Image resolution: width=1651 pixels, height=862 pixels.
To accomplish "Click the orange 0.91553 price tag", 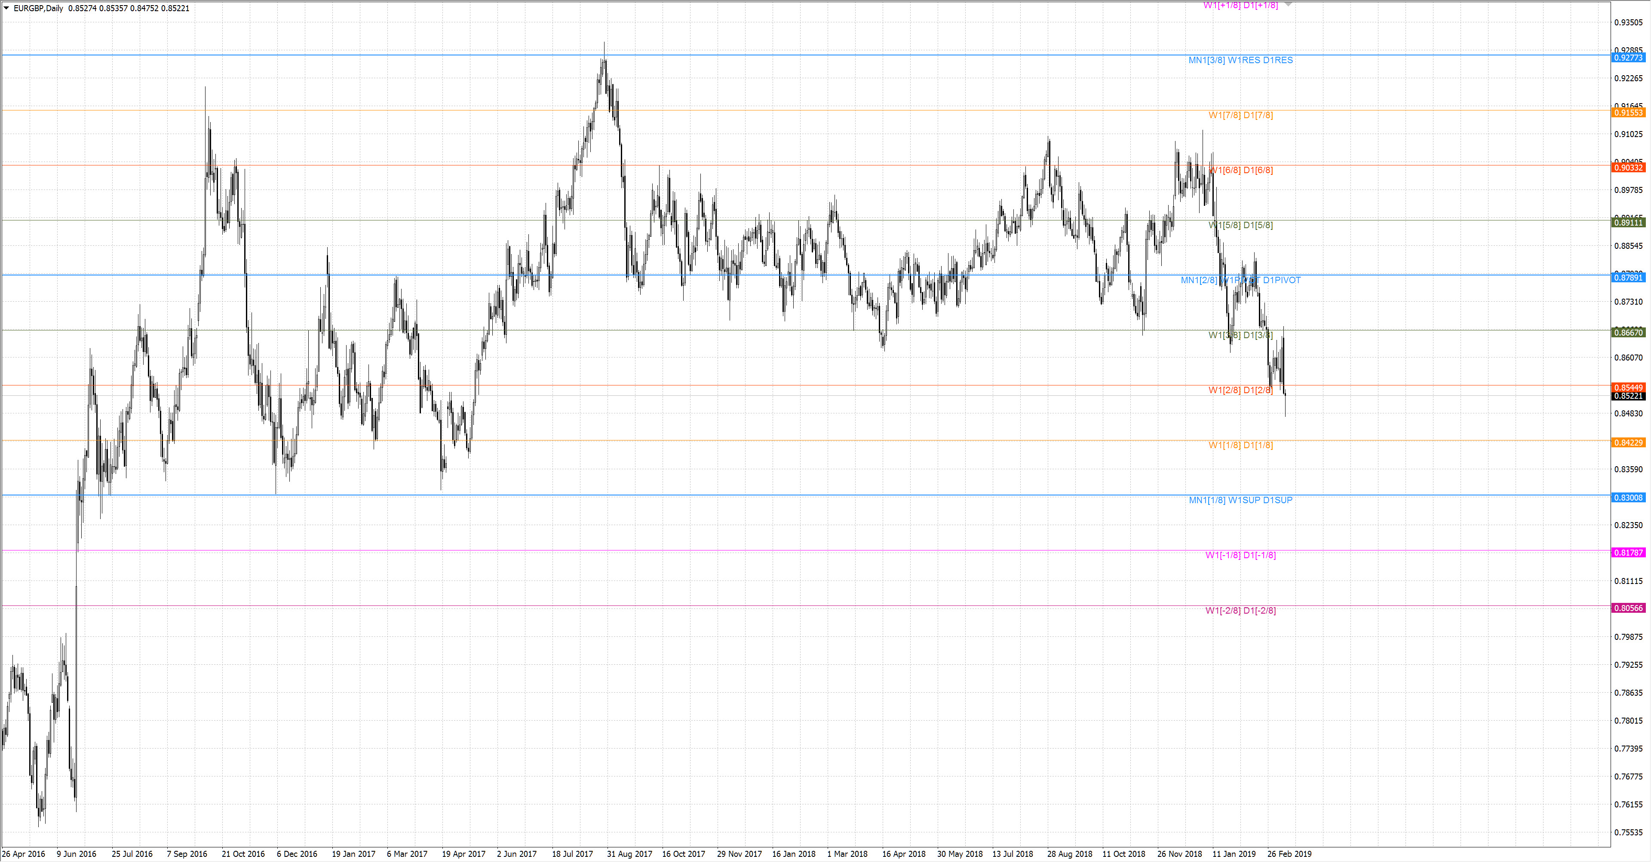I will 1628,113.
